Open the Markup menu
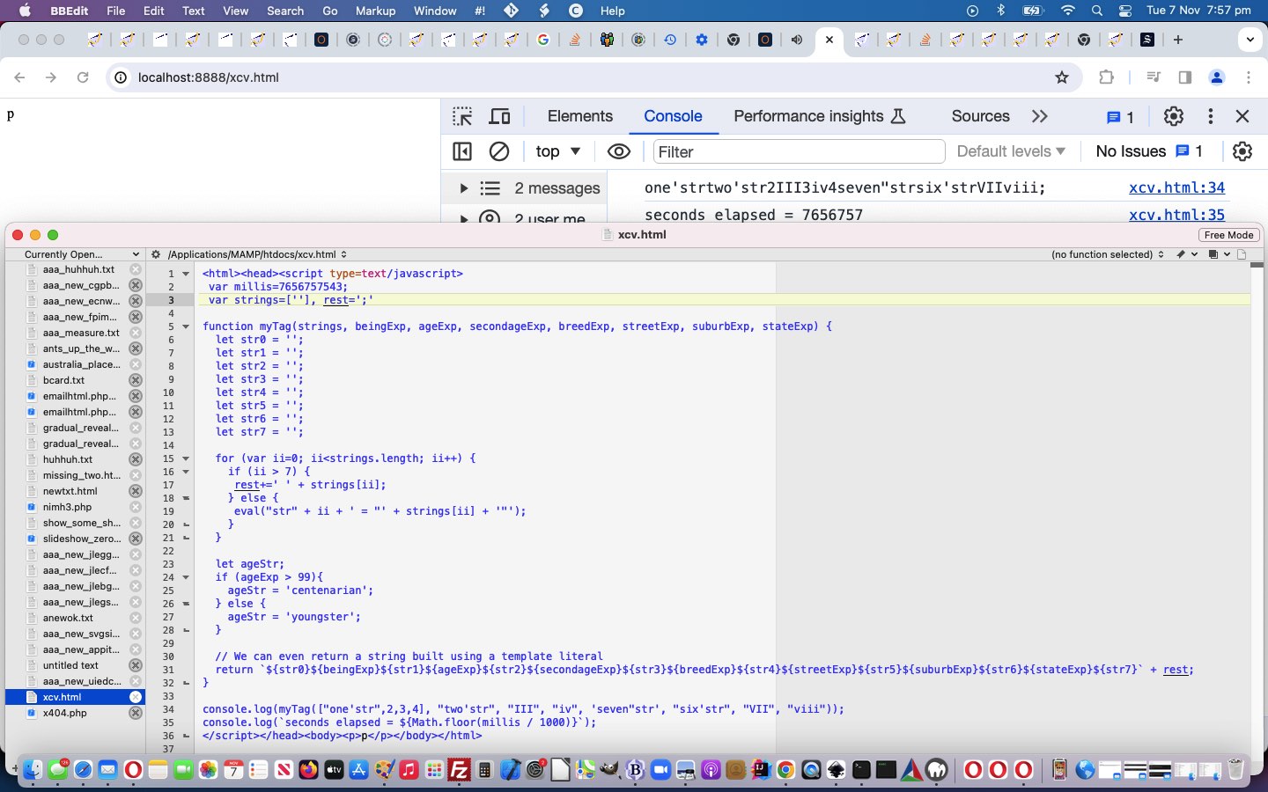Image resolution: width=1268 pixels, height=792 pixels. 375,11
